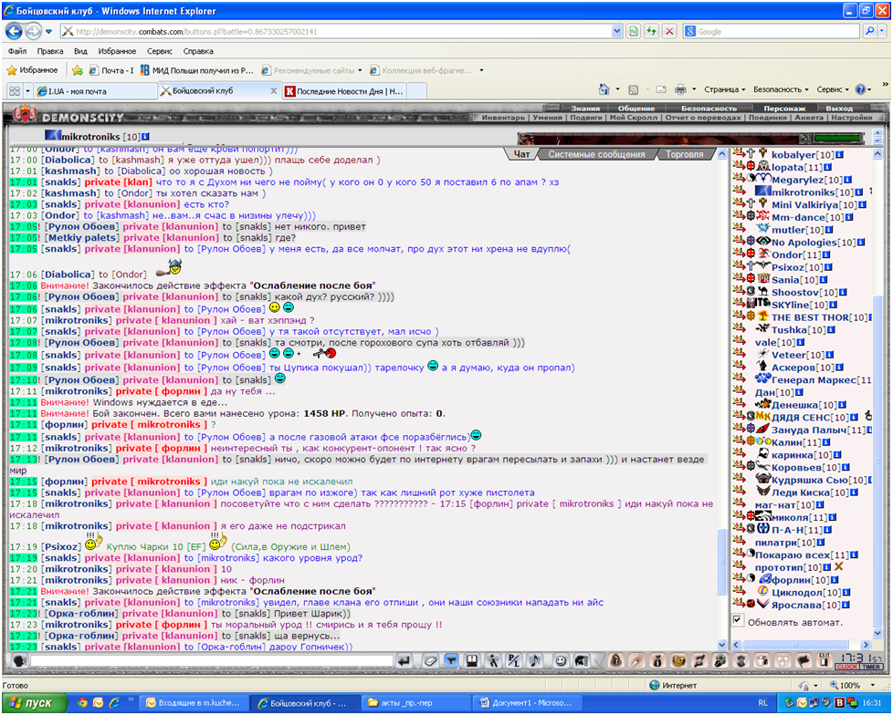Open the Quick Tabs dropdown arrow
Viewport: 893px width, 715px height.
click(x=27, y=91)
